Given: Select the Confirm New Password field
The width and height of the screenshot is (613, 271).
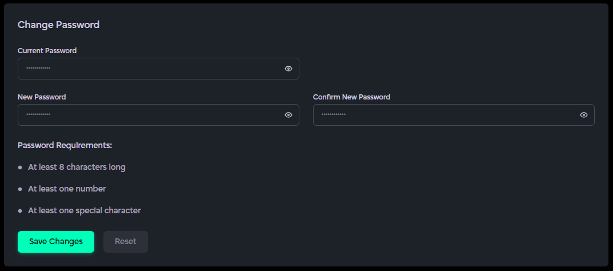Looking at the screenshot, I should click(446, 115).
